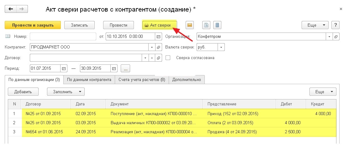343x147 pixels.
Task: Select the Реализация (акт, накладная) КП00-000004 cell
Action: coord(154,132)
